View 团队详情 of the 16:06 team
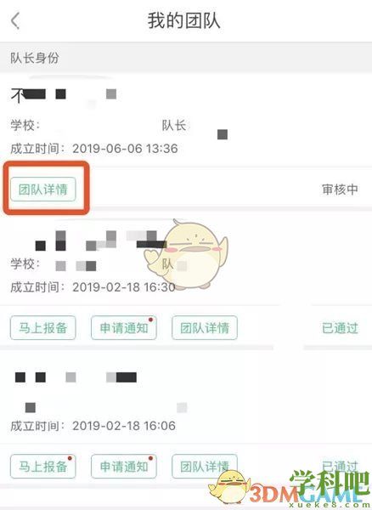Viewport: 372px width, 510px height. point(205,467)
